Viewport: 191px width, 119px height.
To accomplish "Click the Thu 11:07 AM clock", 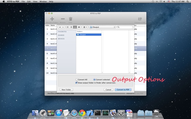I will [178, 1].
